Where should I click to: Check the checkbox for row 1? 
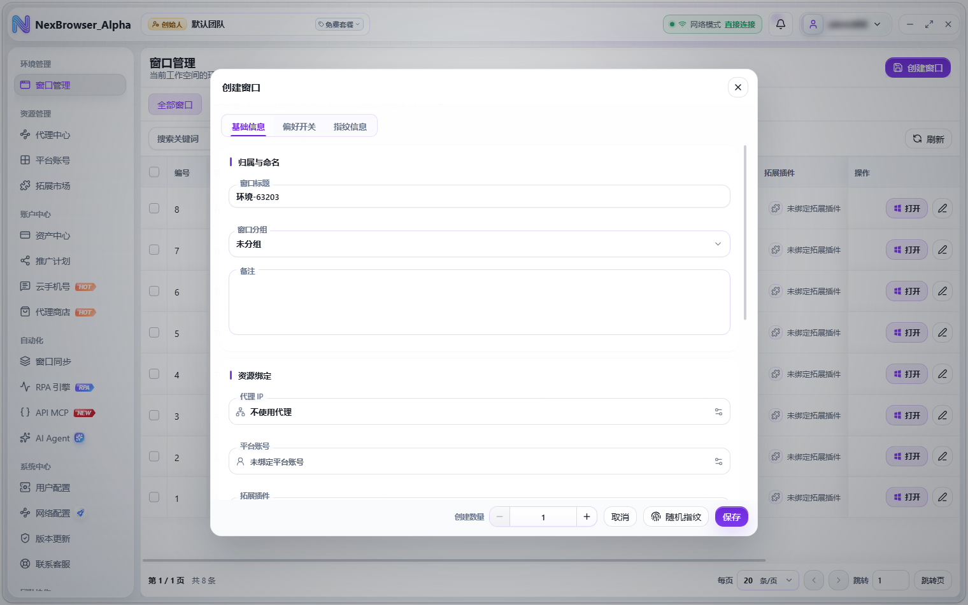[x=154, y=497]
